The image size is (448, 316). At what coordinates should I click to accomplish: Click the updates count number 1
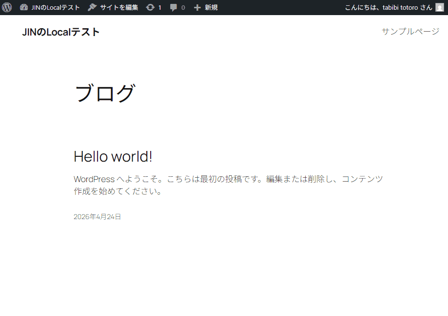pos(159,7)
